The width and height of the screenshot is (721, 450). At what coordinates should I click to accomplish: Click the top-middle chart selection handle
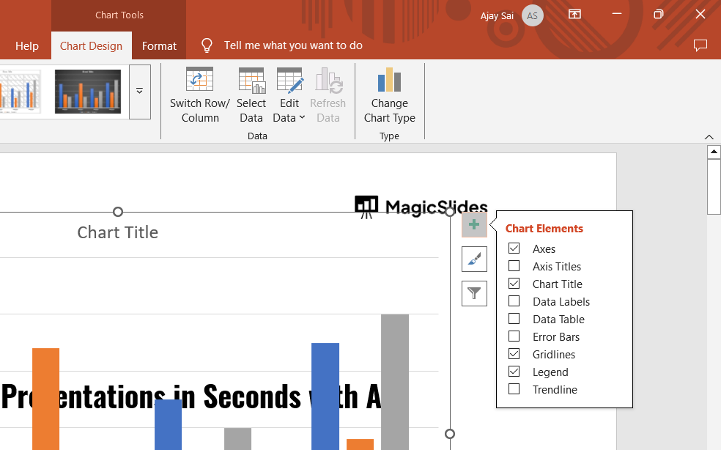118,212
